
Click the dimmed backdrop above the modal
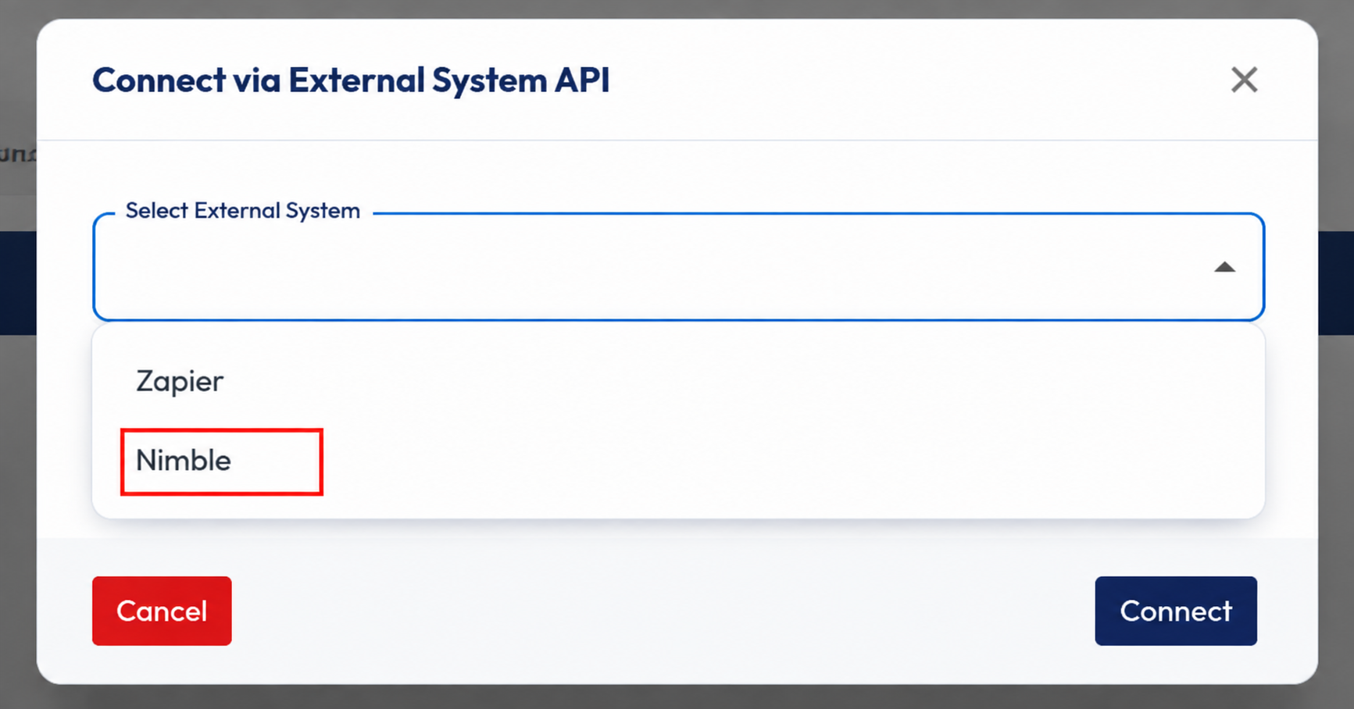point(677,9)
